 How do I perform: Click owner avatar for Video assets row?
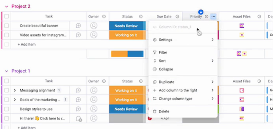94,35
